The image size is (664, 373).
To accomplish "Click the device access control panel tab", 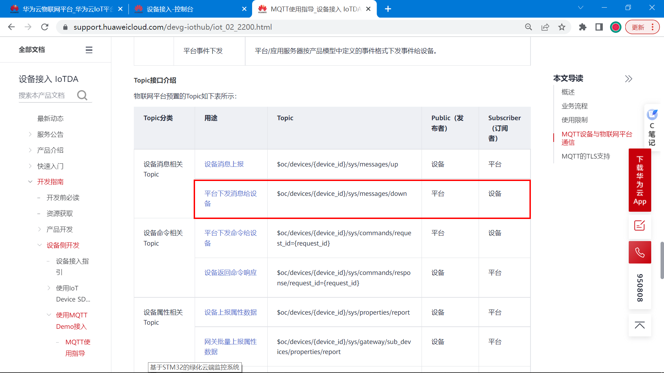I will [179, 9].
